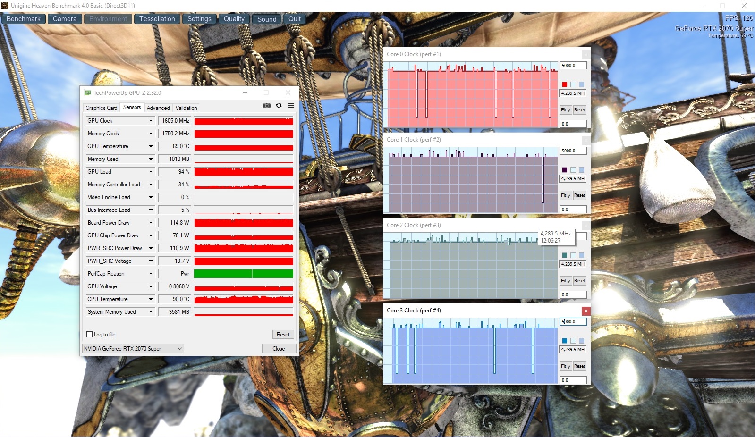Expand the Video Engine Load dropdown

click(x=151, y=197)
